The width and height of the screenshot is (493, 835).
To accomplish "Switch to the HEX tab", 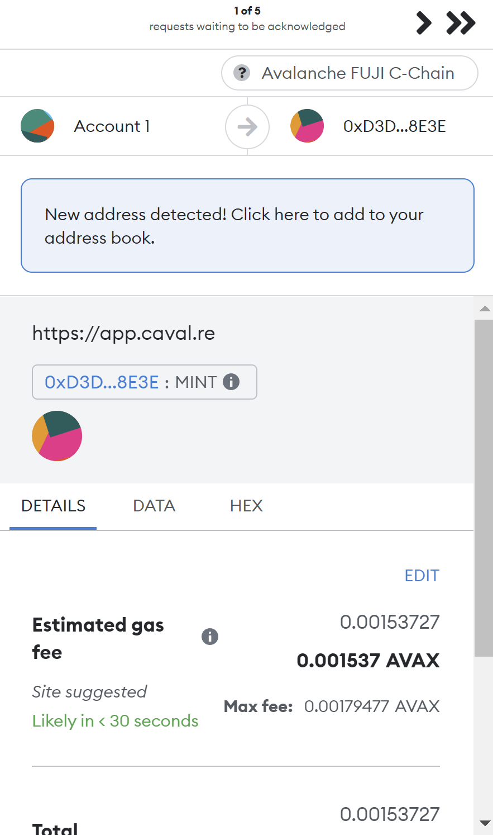I will pyautogui.click(x=246, y=506).
